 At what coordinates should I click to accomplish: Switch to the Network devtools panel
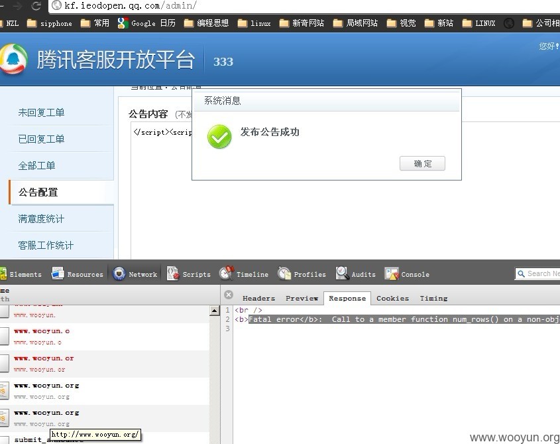click(x=135, y=274)
